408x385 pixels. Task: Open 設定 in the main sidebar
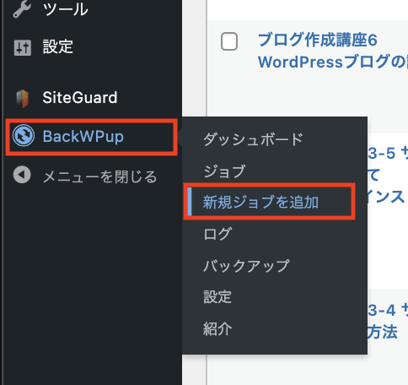tap(58, 46)
